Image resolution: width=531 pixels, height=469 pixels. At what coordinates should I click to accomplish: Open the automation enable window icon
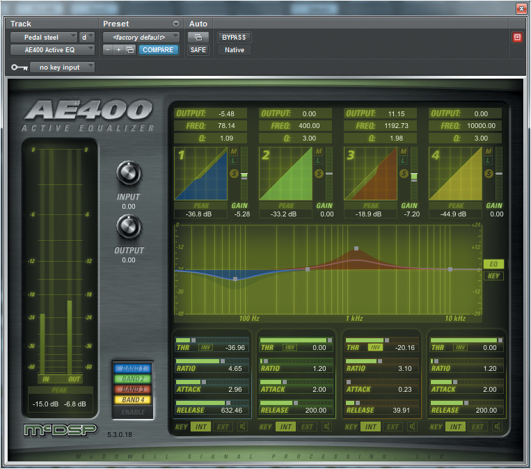tap(198, 38)
